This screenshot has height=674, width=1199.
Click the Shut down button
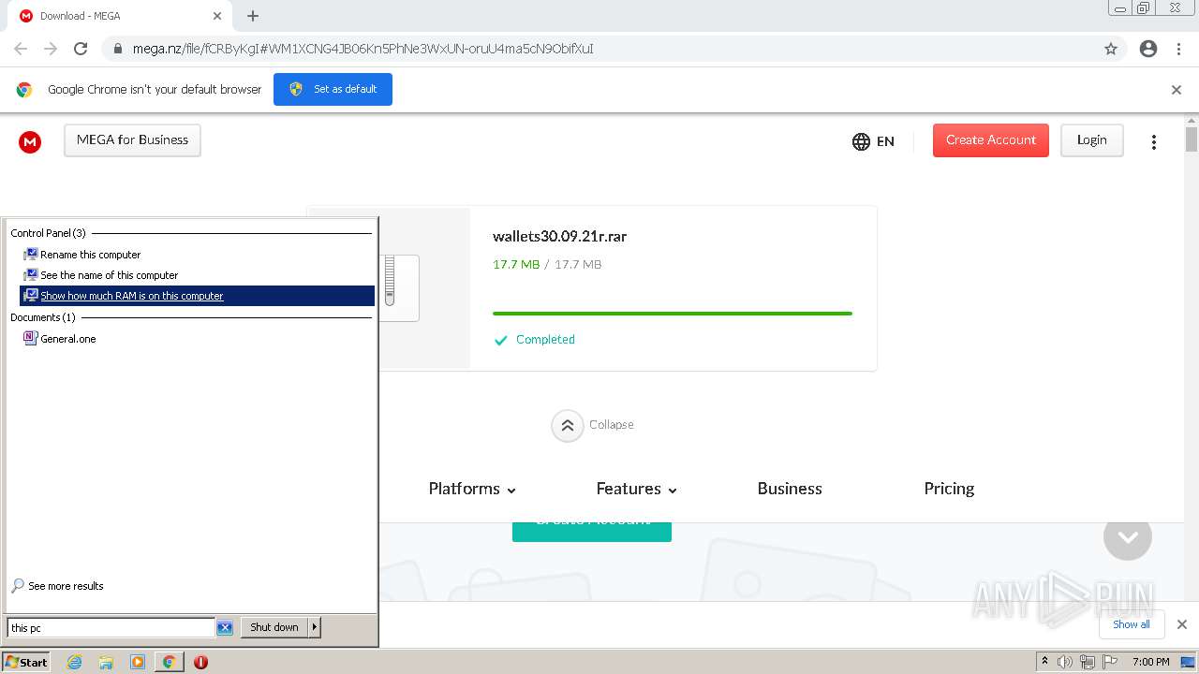click(x=274, y=627)
